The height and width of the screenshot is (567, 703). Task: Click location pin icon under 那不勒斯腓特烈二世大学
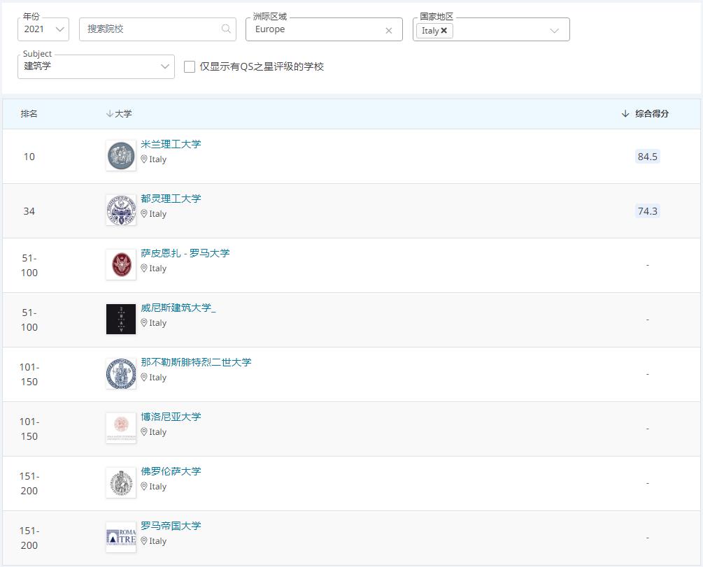[144, 378]
